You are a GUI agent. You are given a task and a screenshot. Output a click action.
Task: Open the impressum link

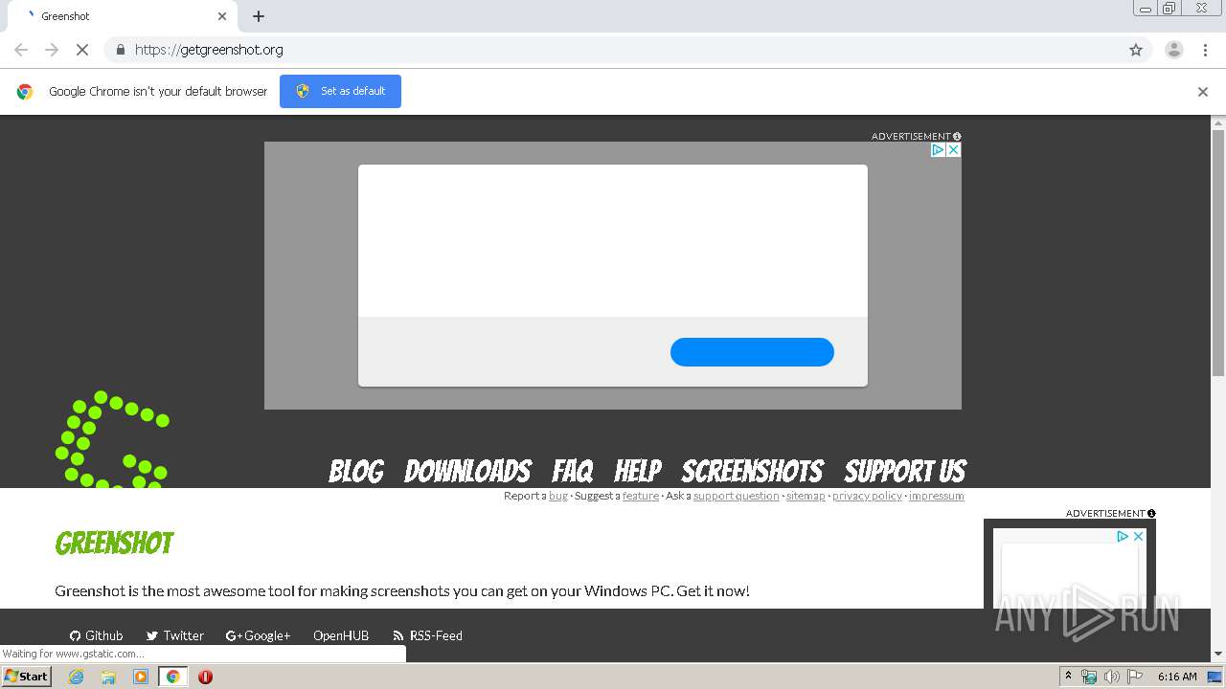pos(937,496)
